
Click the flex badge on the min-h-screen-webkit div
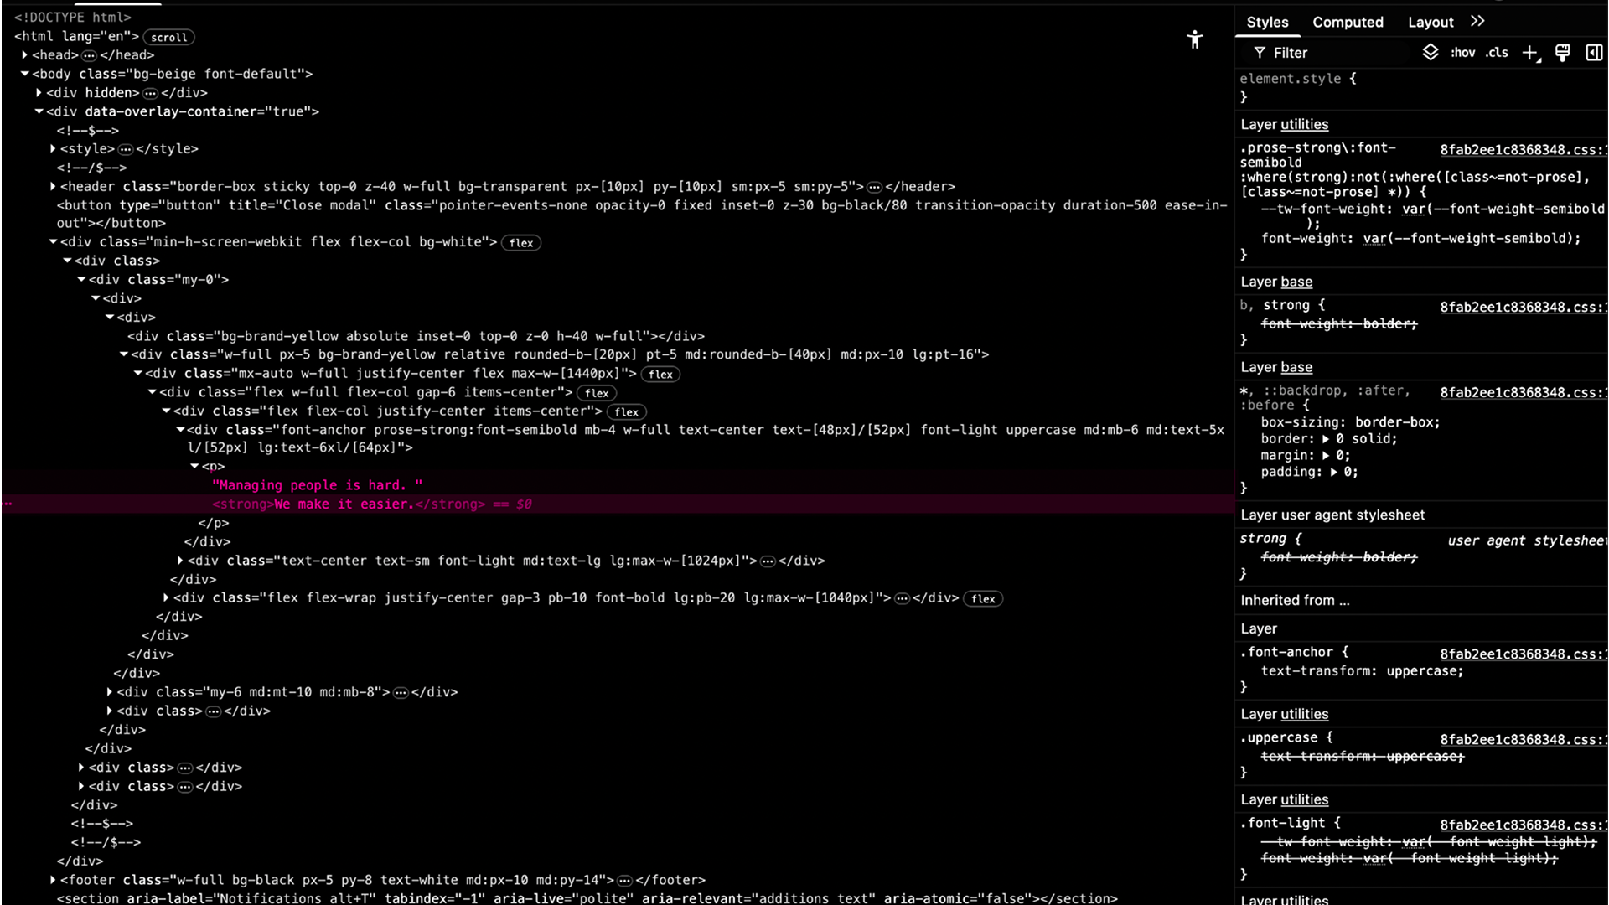(x=521, y=242)
